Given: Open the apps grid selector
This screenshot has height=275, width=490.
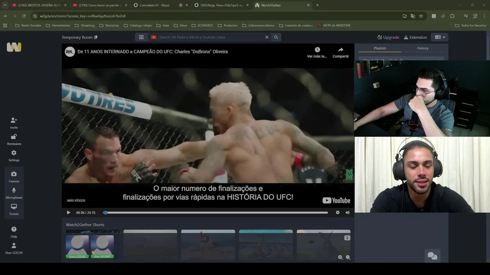Looking at the screenshot, I should [x=141, y=37].
